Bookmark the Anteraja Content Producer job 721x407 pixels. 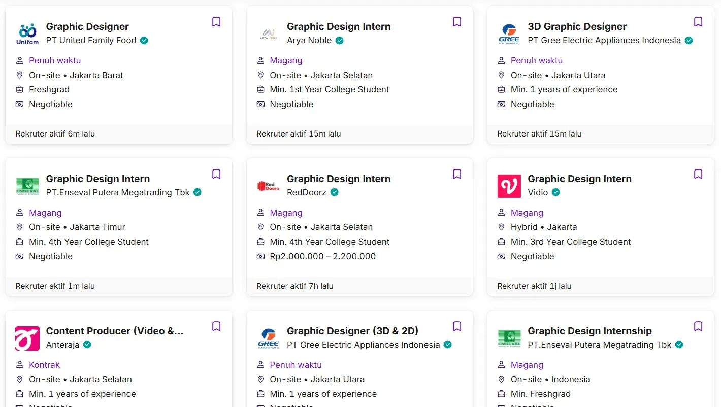tap(216, 326)
